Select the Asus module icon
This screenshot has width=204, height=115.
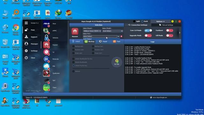(x=47, y=24)
